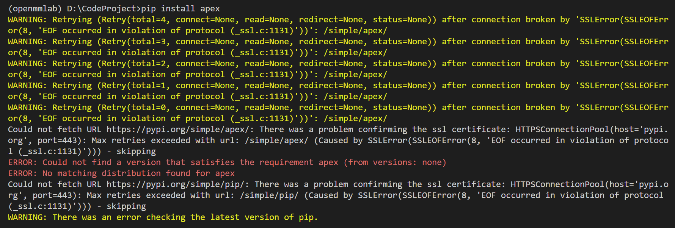Screen dimensions: 675x228
Task: Click the warning line with Retry(total=1
Action: [338, 91]
